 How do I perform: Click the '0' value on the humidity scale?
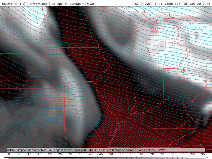pyautogui.click(x=9, y=154)
